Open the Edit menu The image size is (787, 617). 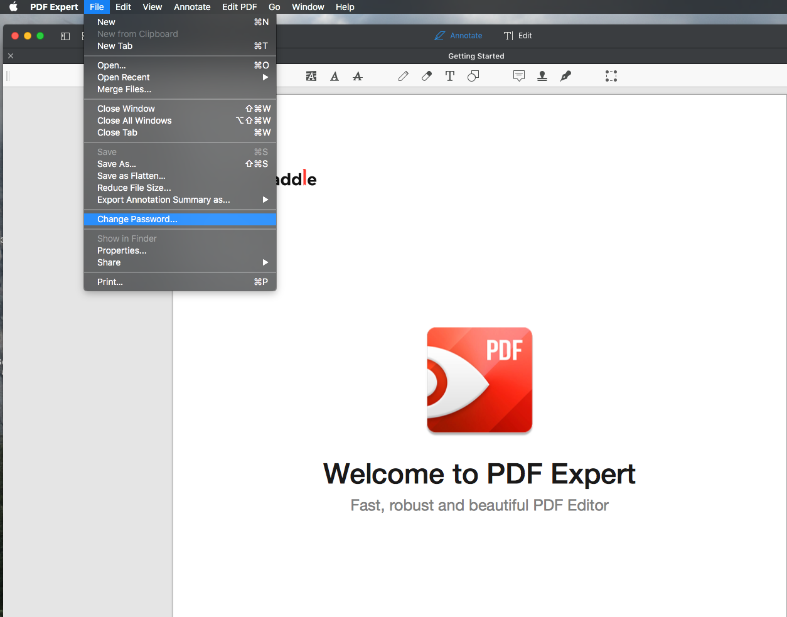[x=124, y=7]
